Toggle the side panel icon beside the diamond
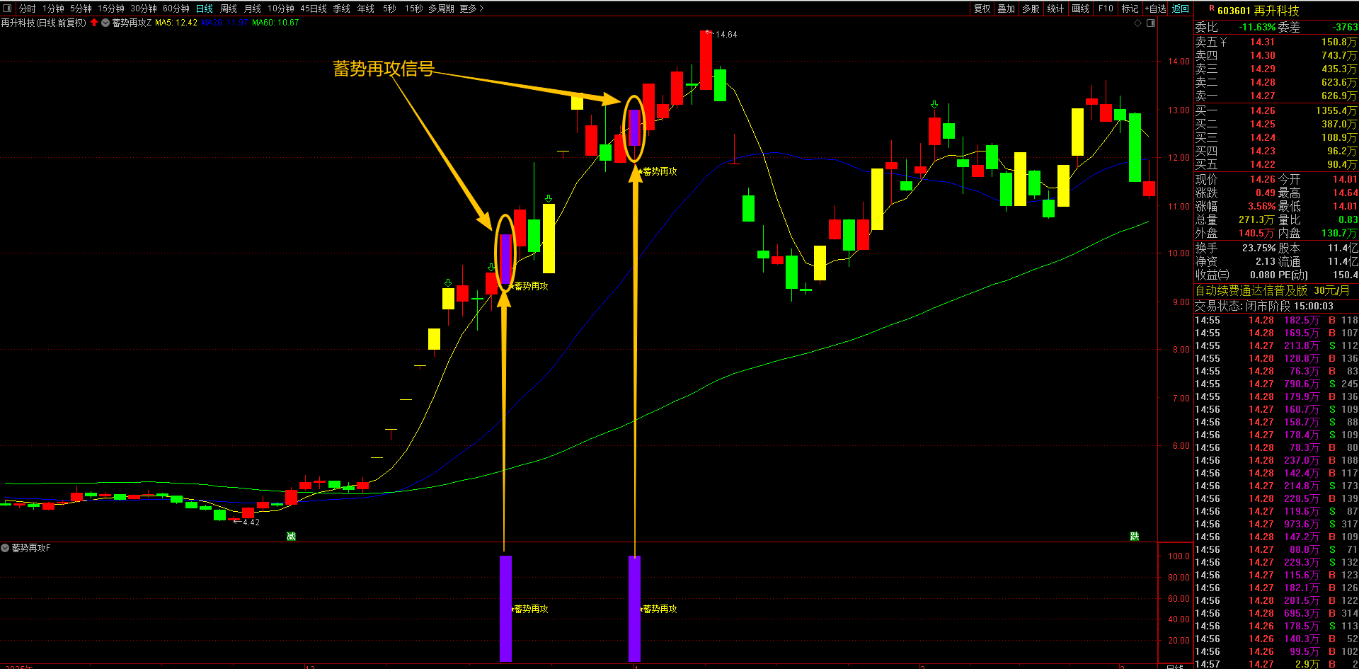 click(1151, 23)
